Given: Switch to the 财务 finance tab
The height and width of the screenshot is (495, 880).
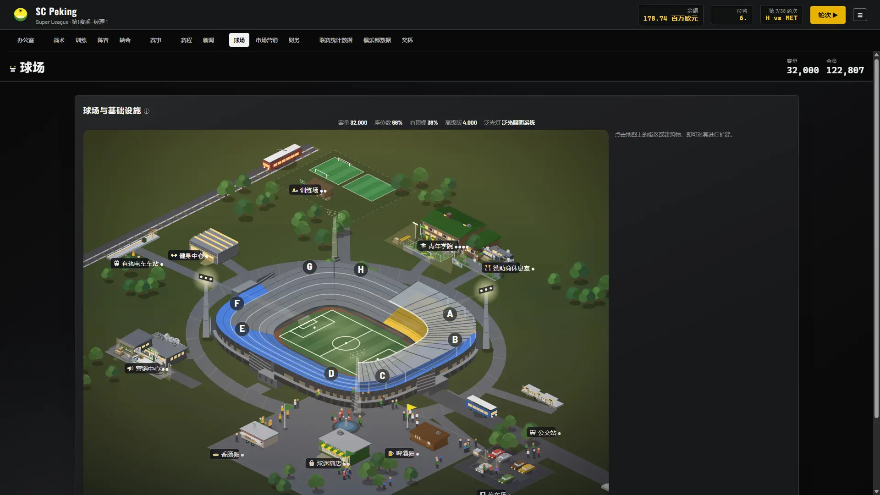Looking at the screenshot, I should point(294,40).
